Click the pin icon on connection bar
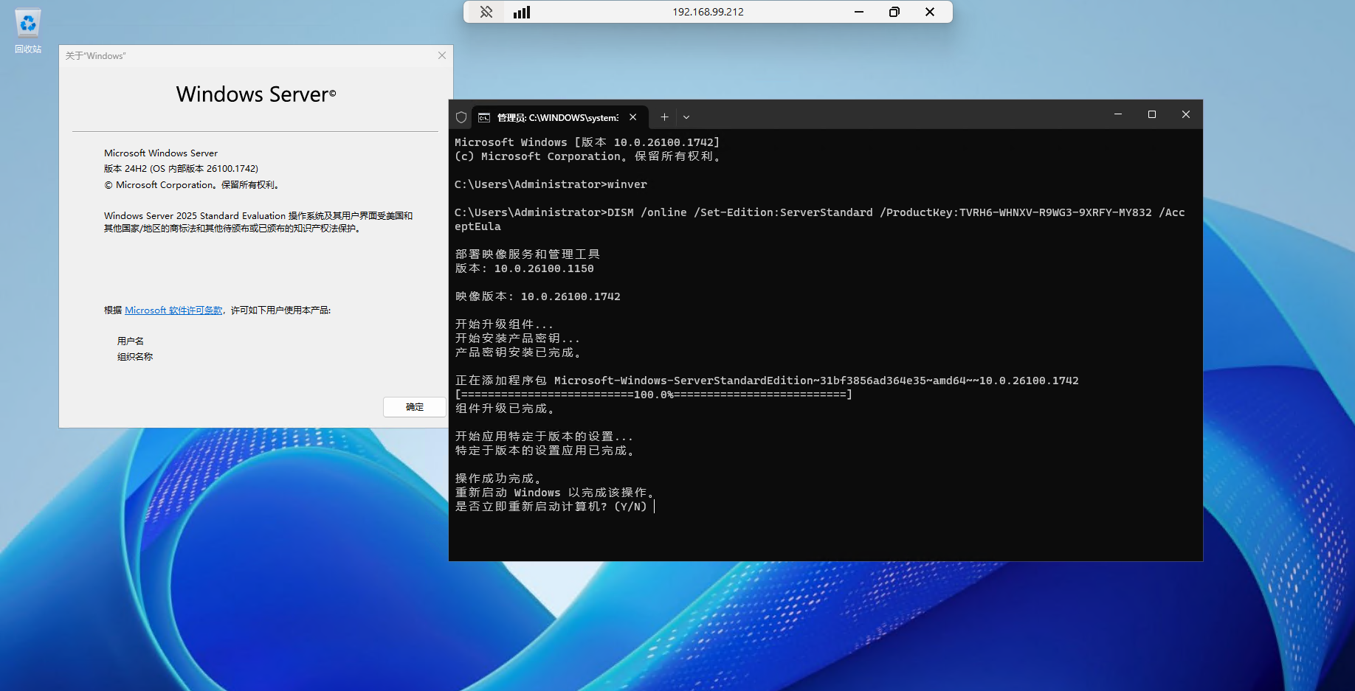1355x691 pixels. [486, 12]
